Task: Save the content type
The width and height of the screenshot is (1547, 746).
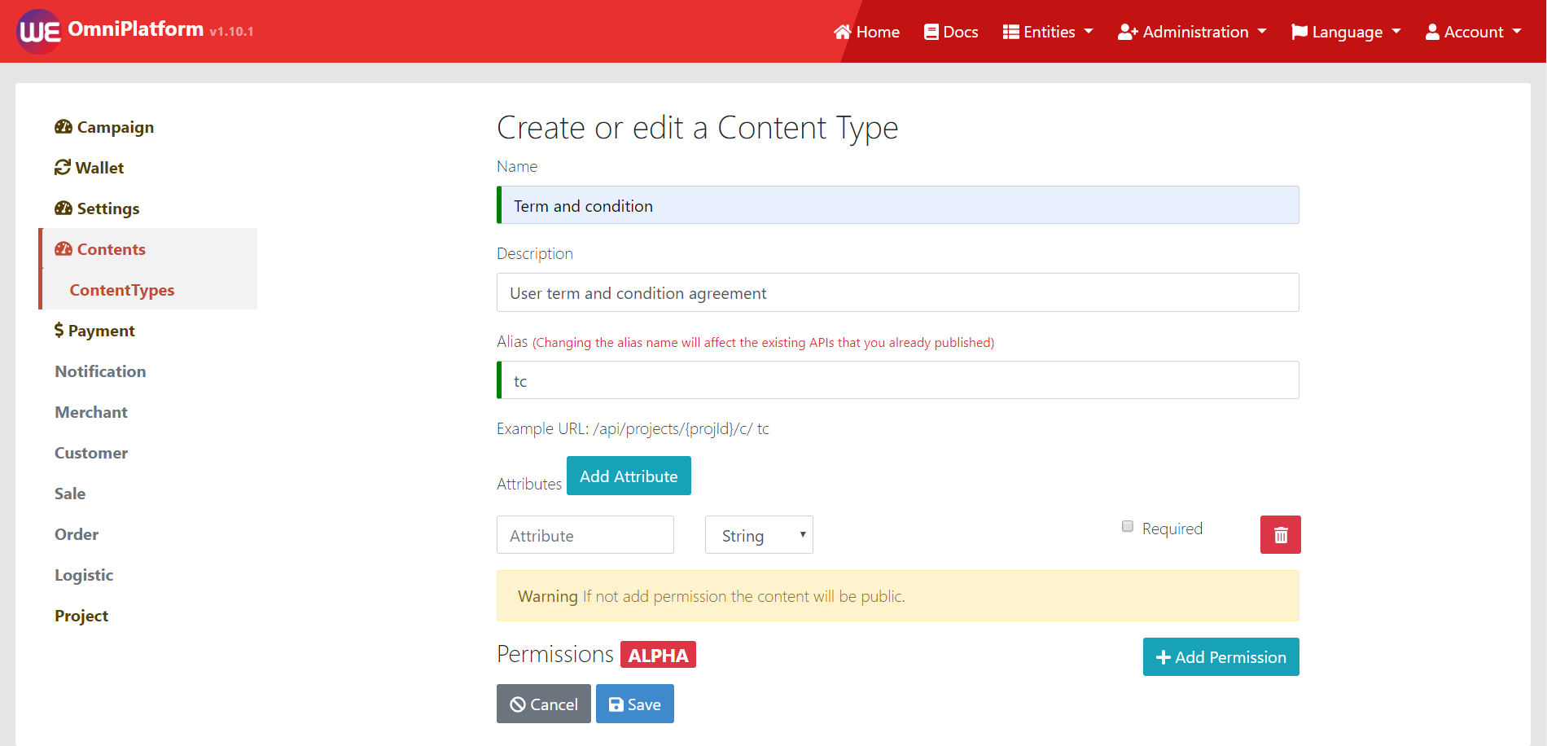Action: 634,704
